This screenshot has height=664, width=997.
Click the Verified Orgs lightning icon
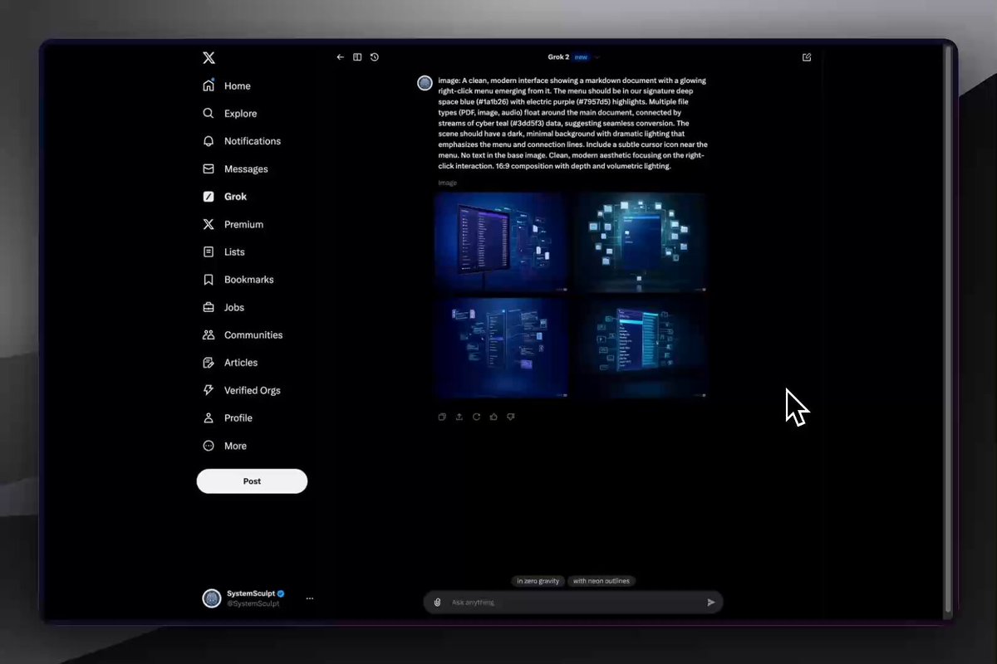point(209,390)
